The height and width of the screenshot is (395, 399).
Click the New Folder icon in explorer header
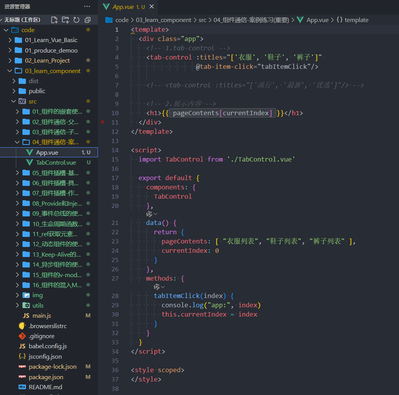(65, 20)
